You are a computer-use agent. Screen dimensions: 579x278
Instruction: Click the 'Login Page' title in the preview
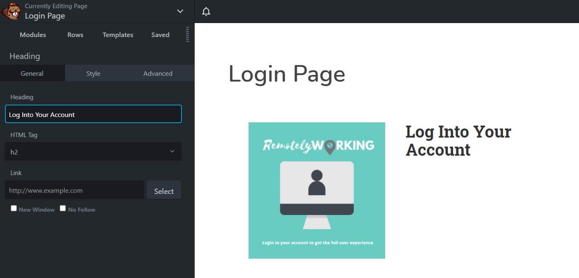286,75
